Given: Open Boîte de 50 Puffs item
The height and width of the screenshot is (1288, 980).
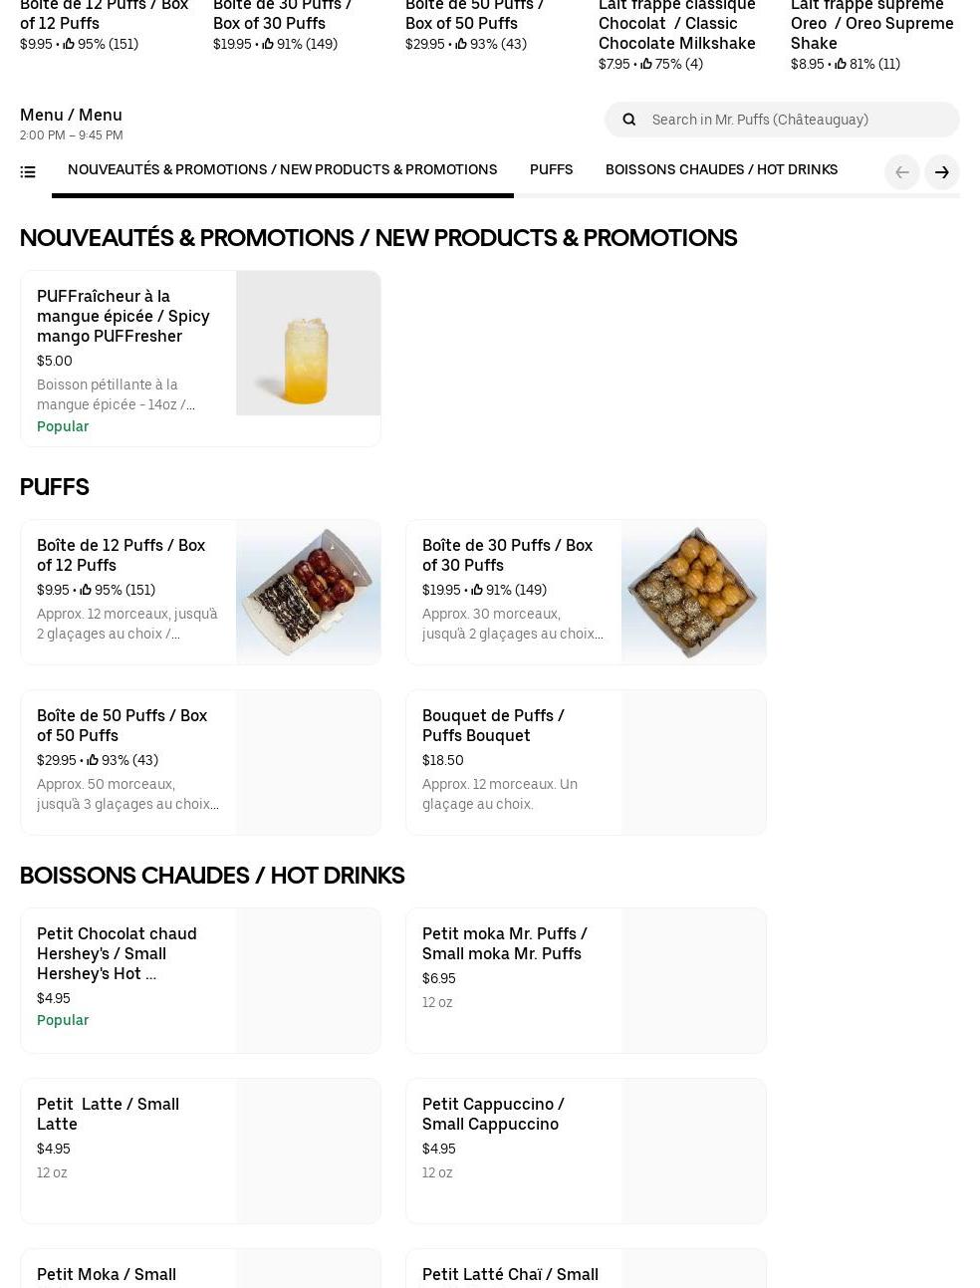Looking at the screenshot, I should (122, 725).
